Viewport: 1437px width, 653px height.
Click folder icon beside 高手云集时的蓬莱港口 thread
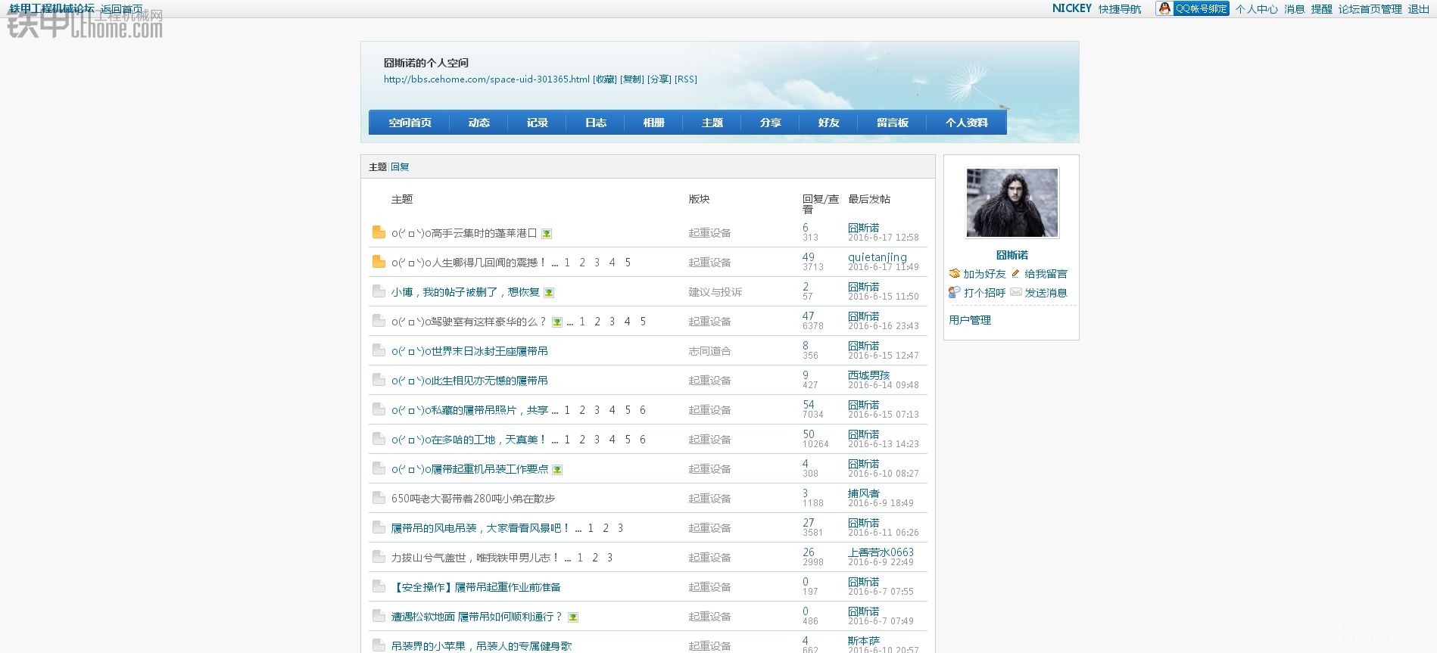pos(379,232)
